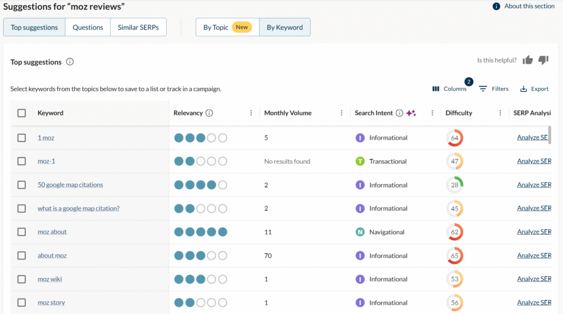Give thumbs down for Is this helpful
Viewport: 563px width, 314px height.
[543, 60]
